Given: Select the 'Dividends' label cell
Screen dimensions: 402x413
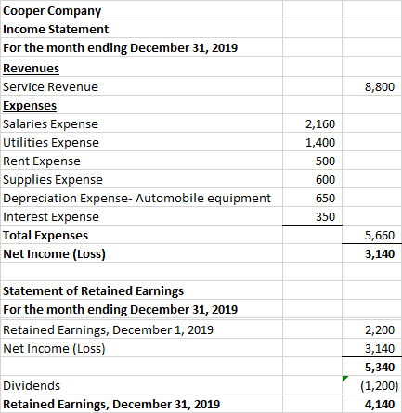Looking at the screenshot, I should [141, 385].
